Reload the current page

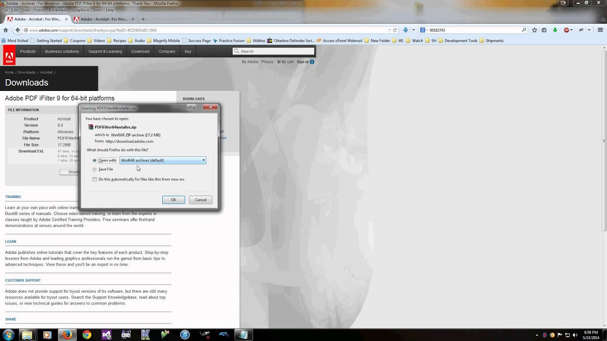click(395, 30)
